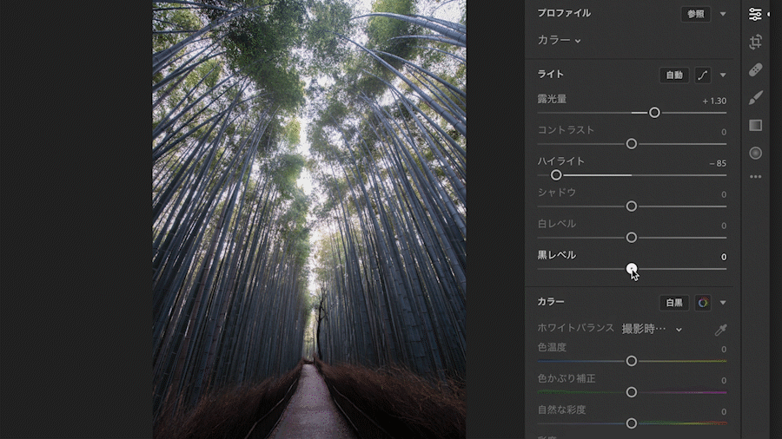Image resolution: width=782 pixels, height=439 pixels.
Task: Collapse the ライト section triangle
Action: [723, 75]
